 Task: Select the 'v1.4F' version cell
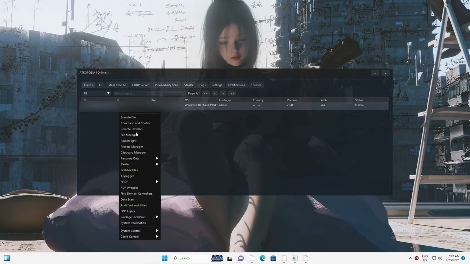pyautogui.click(x=290, y=105)
